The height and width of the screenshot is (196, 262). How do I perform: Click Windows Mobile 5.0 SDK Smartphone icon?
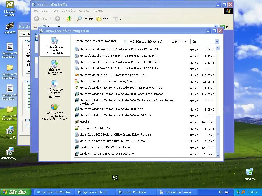[x=77, y=154]
